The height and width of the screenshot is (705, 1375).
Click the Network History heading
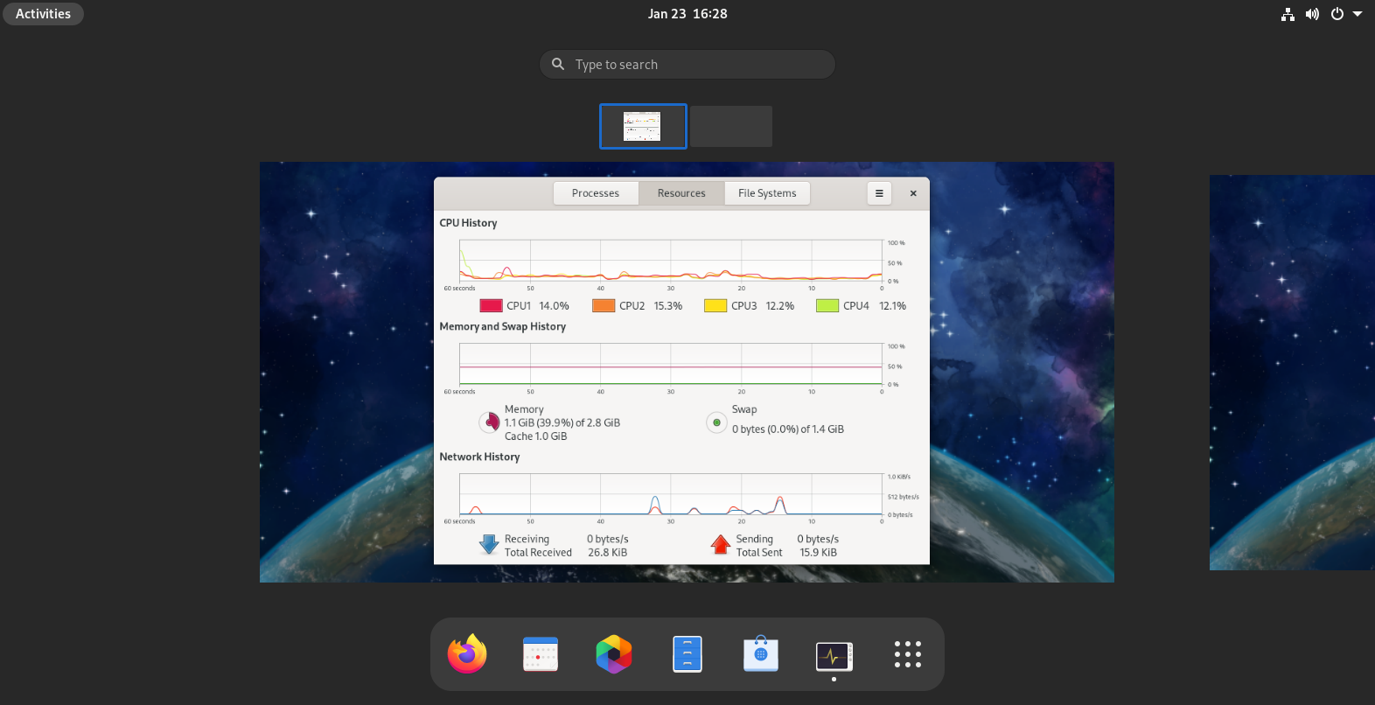[x=479, y=457]
